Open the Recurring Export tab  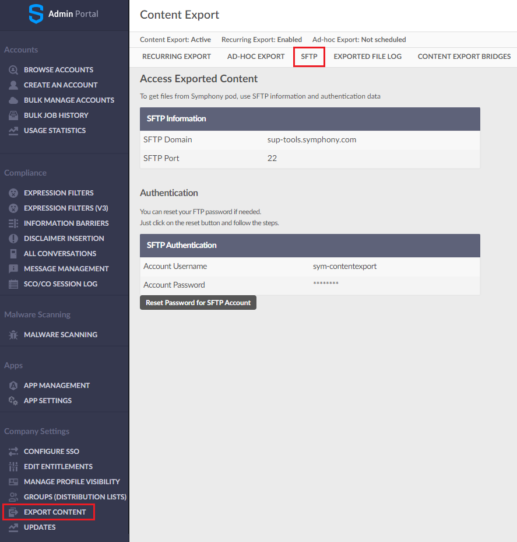[x=177, y=57]
